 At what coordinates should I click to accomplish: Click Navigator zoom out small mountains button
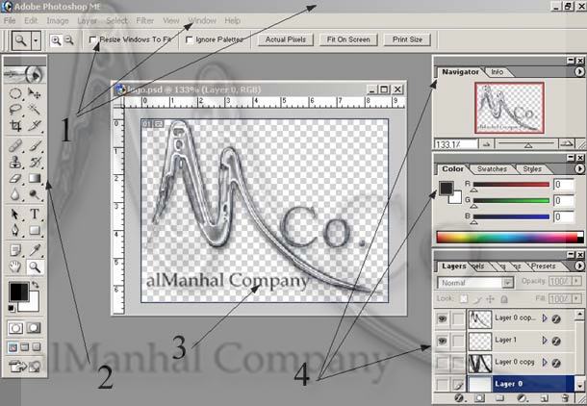tap(486, 144)
